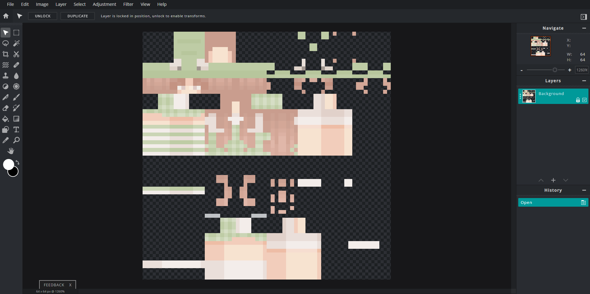Activate the Magic Wand tool
590x294 pixels.
16,43
